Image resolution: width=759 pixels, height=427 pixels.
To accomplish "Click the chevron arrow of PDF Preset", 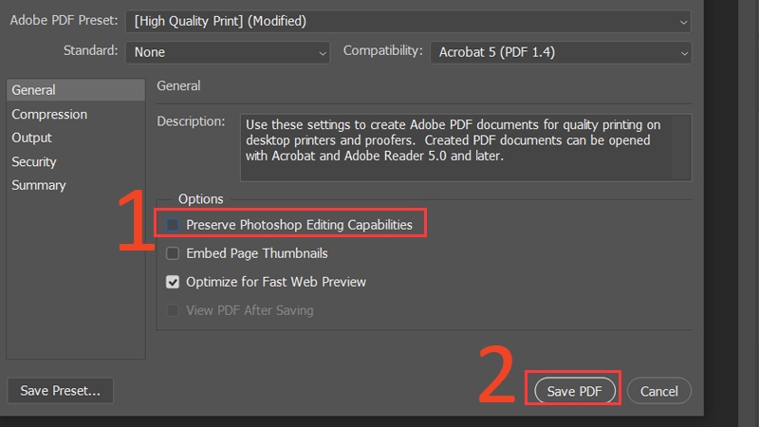I will pos(683,22).
